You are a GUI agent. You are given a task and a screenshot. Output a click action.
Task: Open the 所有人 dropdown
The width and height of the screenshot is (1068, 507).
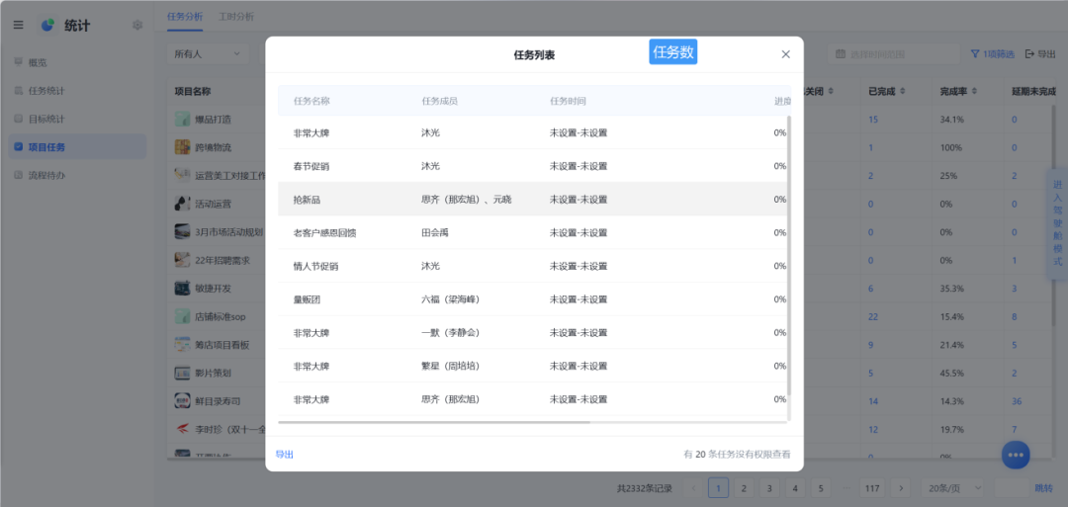pos(207,53)
